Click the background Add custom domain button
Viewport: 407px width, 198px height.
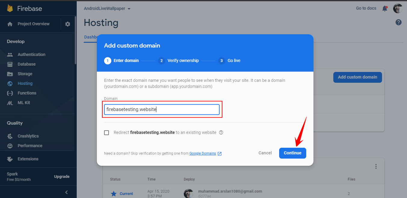pos(357,77)
